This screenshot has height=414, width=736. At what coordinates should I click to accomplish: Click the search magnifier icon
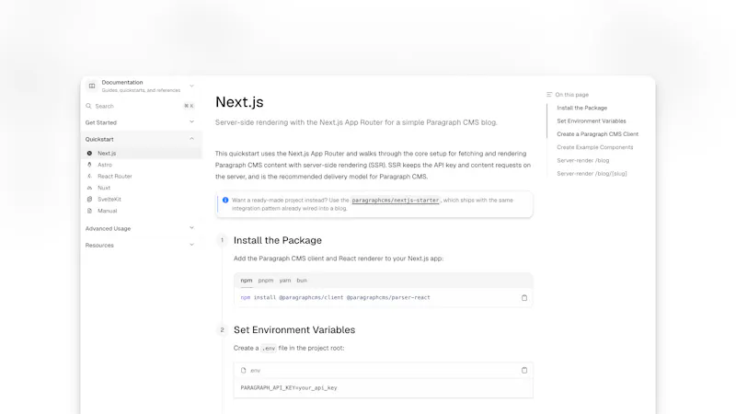coord(88,106)
